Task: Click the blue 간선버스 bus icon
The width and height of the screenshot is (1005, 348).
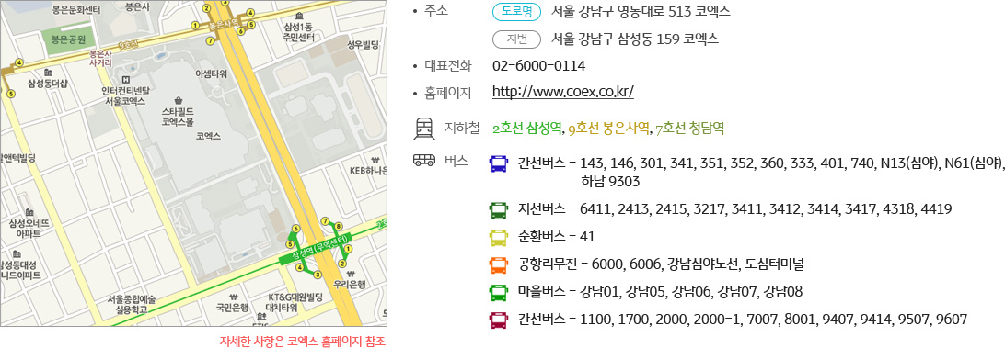Action: 500,163
